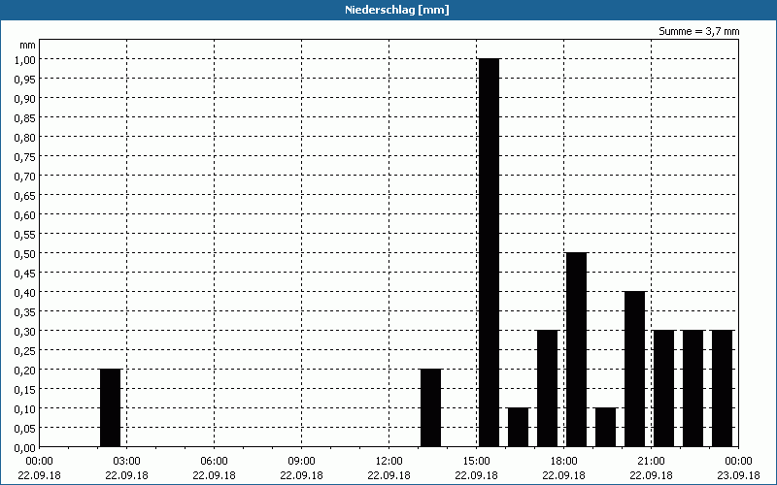Click the y-axis value '0,15'
This screenshot has width=777, height=485.
point(25,390)
